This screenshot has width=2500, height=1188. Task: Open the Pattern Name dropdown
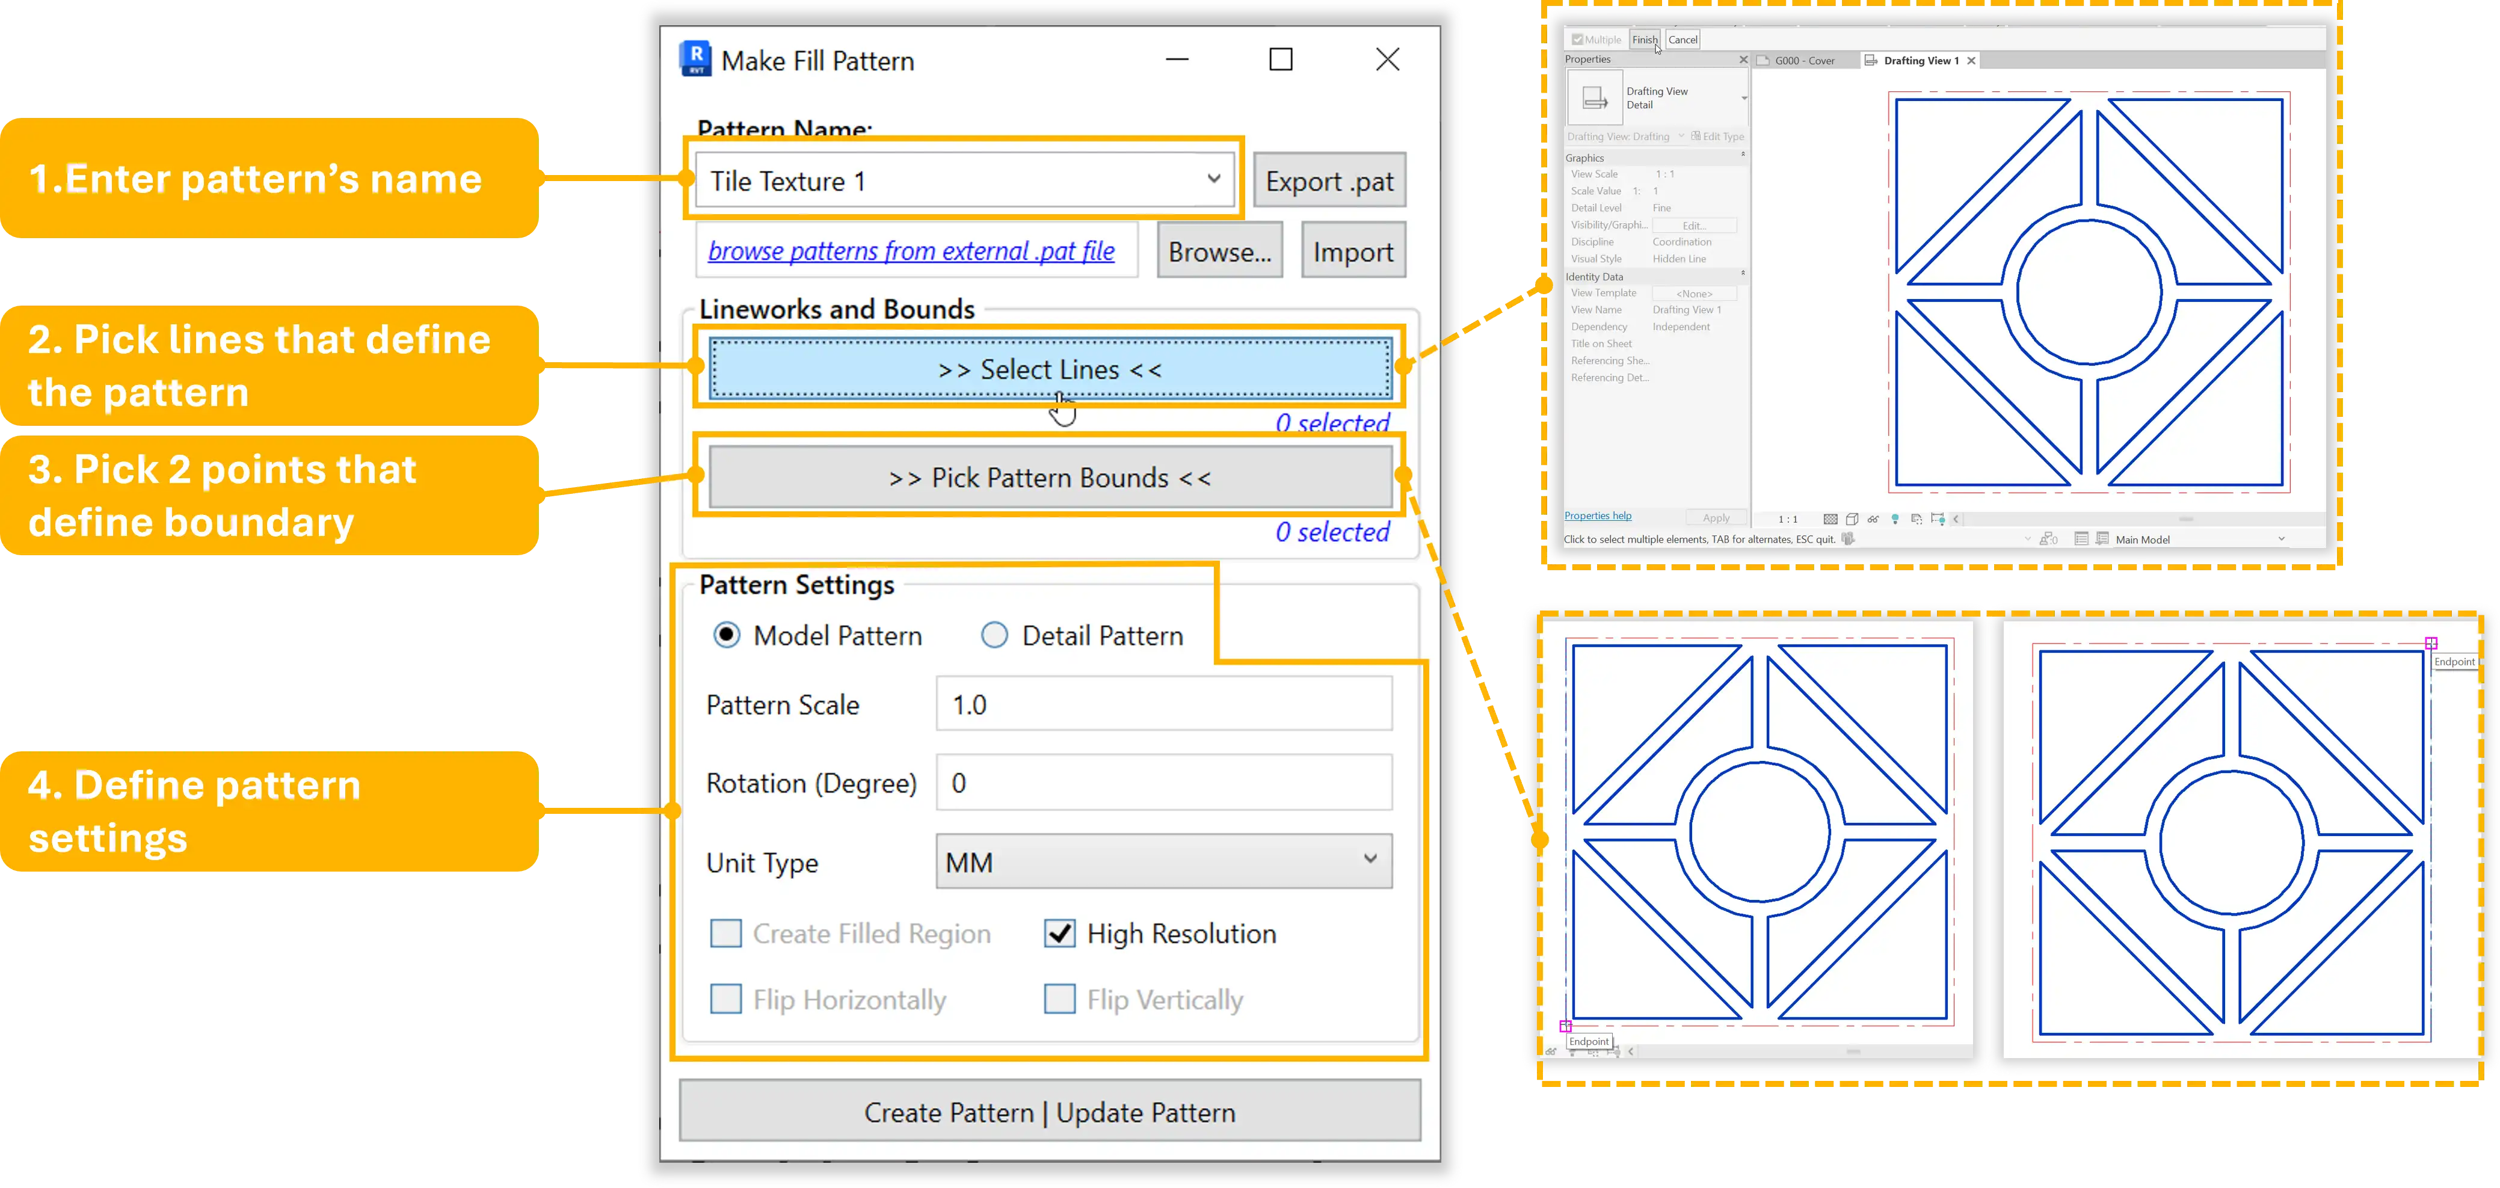coord(1213,179)
